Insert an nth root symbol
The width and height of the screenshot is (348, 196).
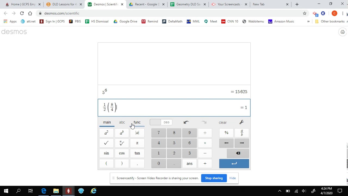[x=122, y=143]
